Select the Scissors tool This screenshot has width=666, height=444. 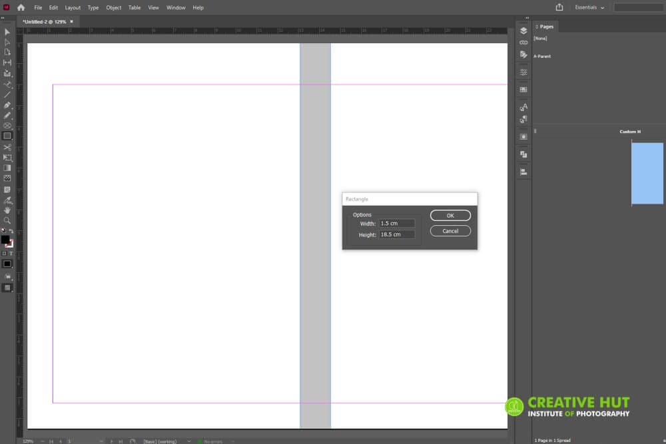coord(7,146)
